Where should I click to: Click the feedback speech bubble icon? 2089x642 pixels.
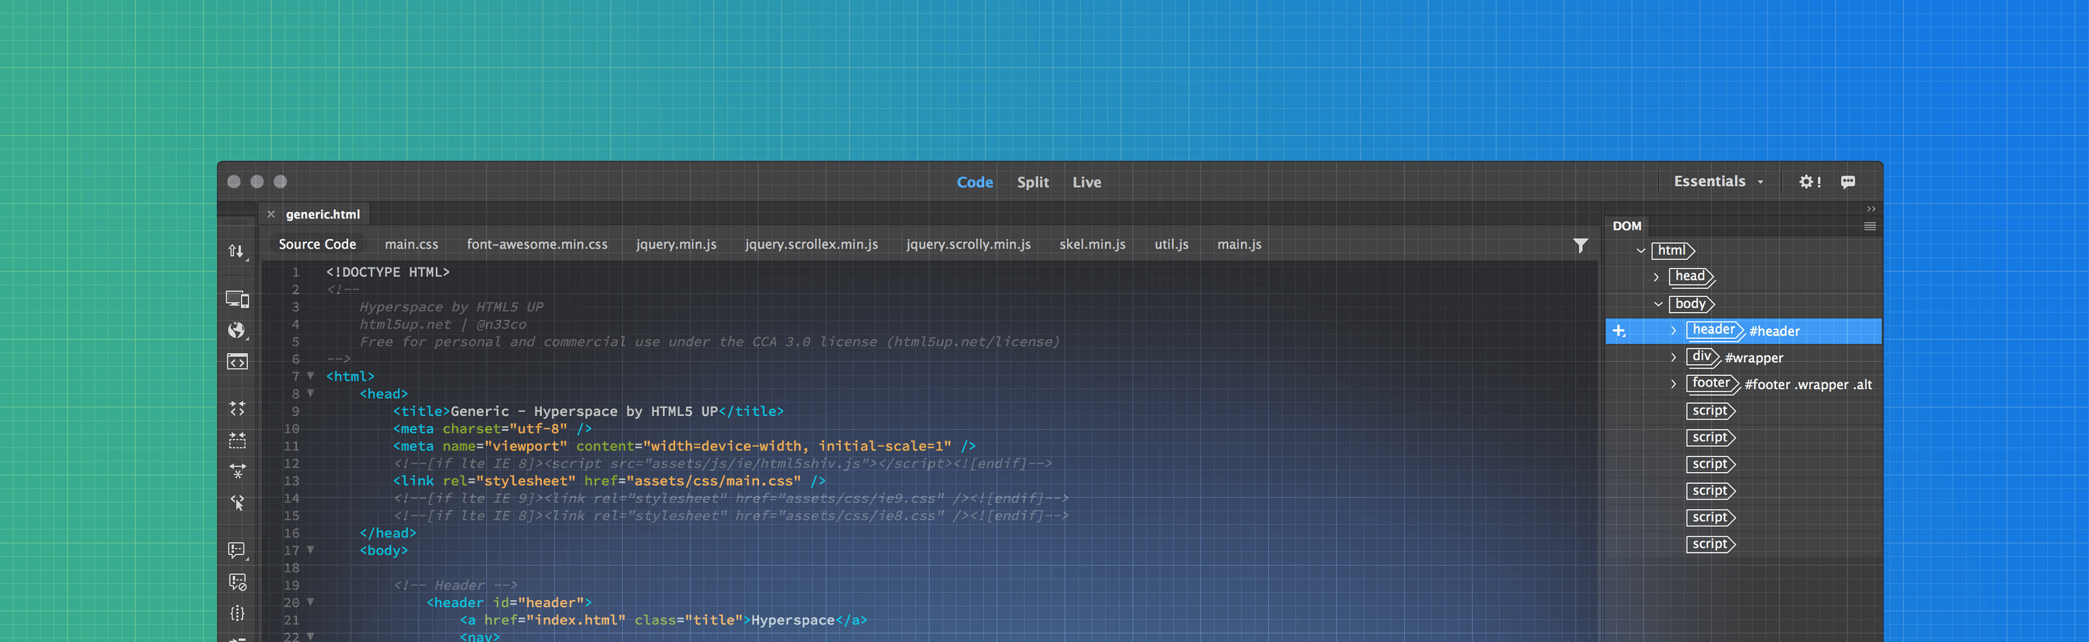(1848, 182)
